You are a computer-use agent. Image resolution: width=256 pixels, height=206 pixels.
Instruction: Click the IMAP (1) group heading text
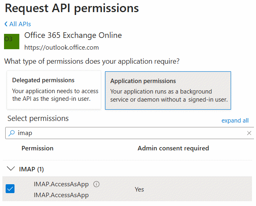[x=33, y=169]
